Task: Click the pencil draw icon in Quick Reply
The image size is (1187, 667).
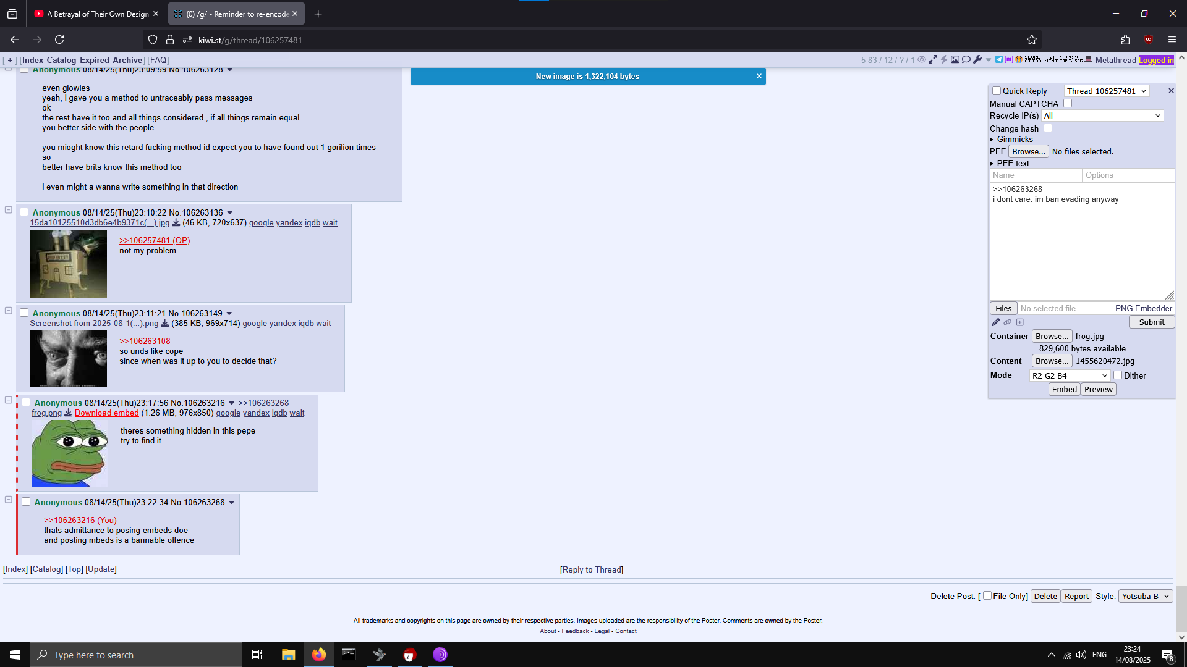Action: [x=995, y=322]
